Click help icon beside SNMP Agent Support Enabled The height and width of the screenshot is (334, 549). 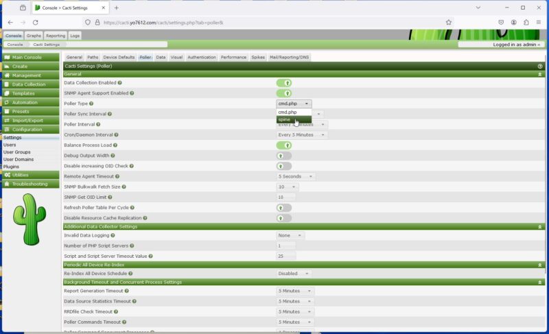coord(132,93)
